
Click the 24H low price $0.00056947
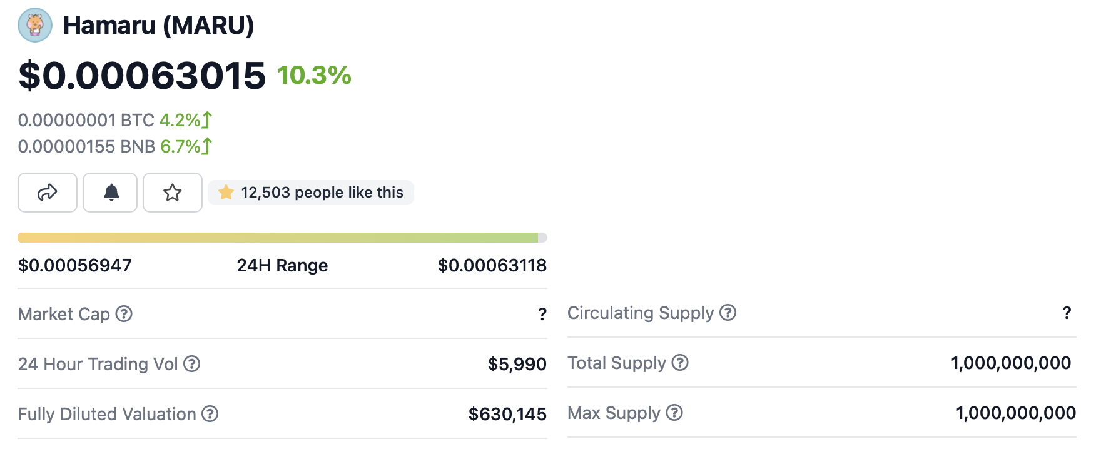coord(75,266)
